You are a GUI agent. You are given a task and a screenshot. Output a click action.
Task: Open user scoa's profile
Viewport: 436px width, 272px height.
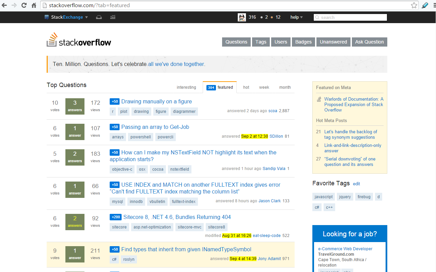tap(273, 111)
